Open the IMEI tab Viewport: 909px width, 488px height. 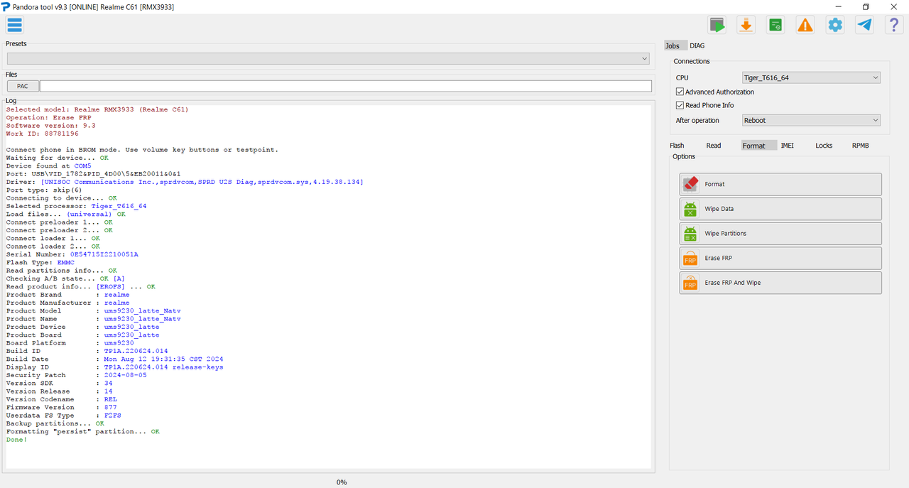[x=788, y=146]
